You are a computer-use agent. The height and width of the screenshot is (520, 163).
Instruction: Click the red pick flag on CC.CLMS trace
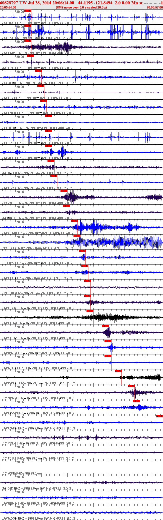(38, 71)
